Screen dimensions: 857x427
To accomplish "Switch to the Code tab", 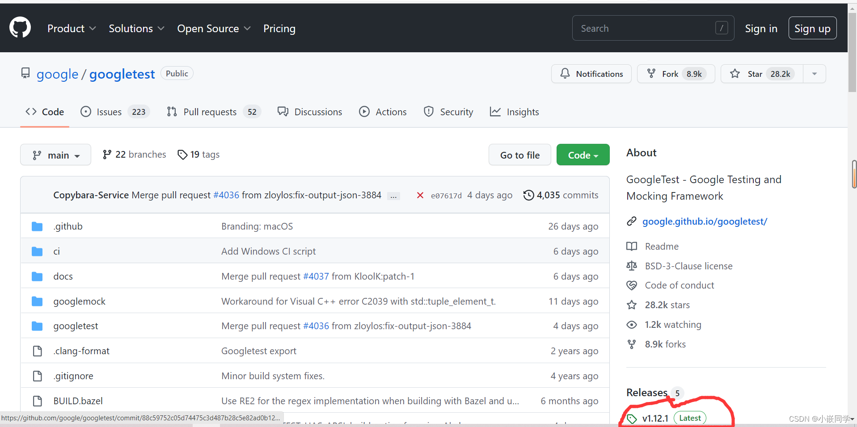I will point(45,112).
